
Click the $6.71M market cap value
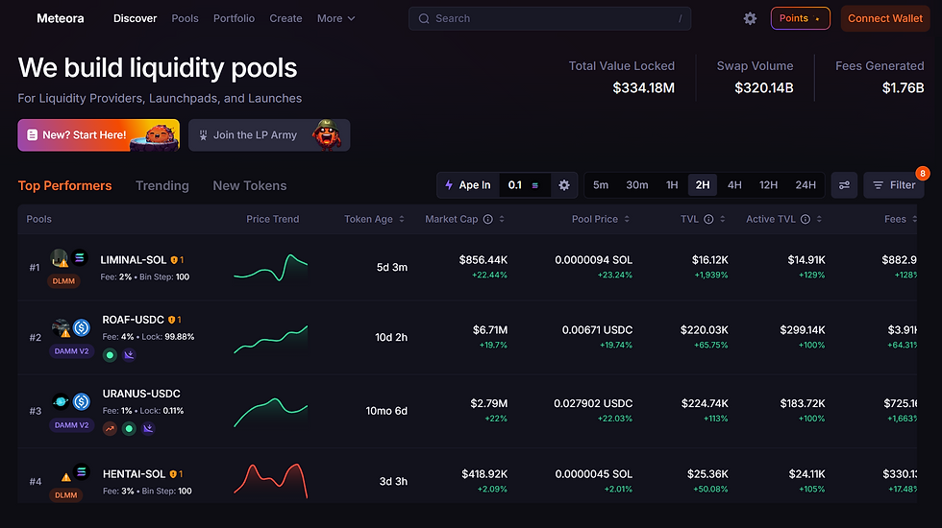point(489,330)
